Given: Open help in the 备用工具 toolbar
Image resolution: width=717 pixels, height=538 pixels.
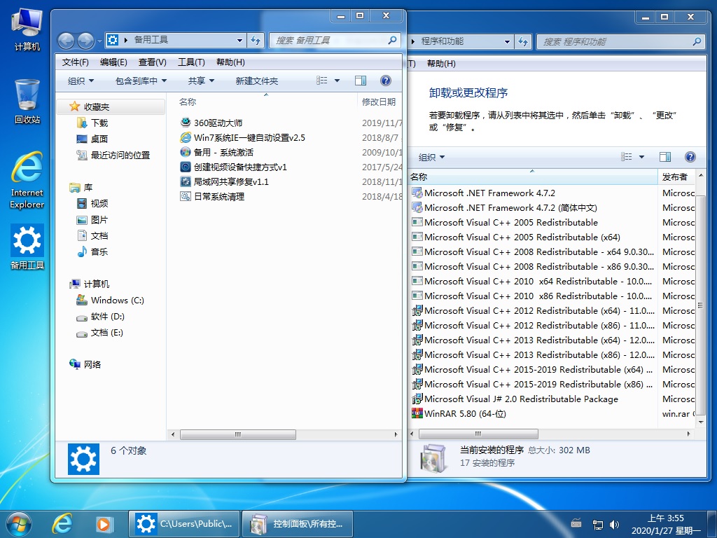Looking at the screenshot, I should [386, 81].
